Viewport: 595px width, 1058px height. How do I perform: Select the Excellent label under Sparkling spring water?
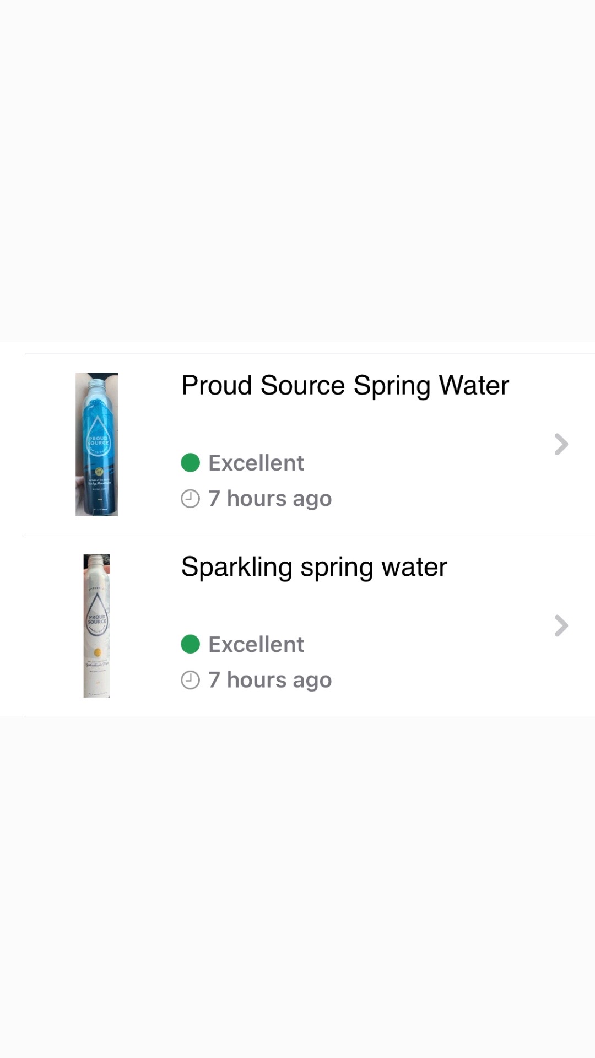tap(256, 644)
